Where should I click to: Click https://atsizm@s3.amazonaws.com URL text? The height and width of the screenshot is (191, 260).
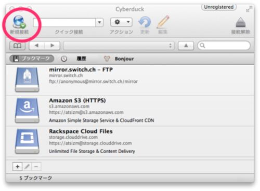coord(86,112)
